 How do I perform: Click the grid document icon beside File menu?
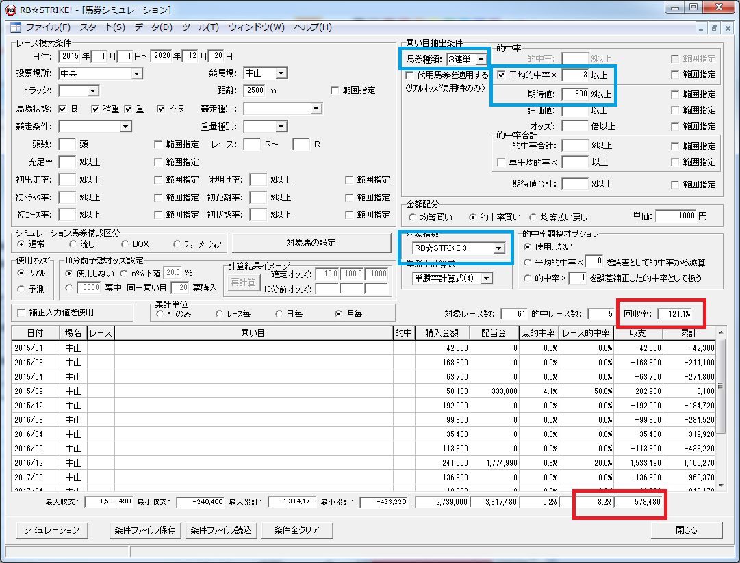pyautogui.click(x=16, y=27)
